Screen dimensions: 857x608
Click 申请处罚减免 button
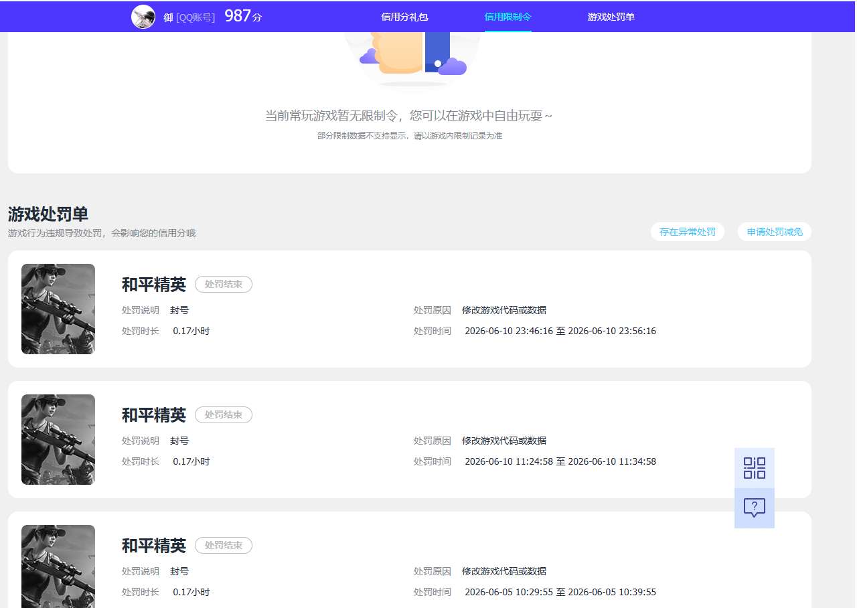coord(775,232)
